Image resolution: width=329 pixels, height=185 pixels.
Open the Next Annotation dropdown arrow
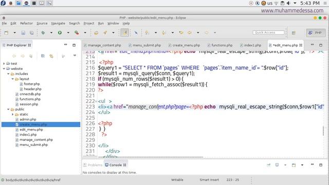pyautogui.click(x=155, y=33)
